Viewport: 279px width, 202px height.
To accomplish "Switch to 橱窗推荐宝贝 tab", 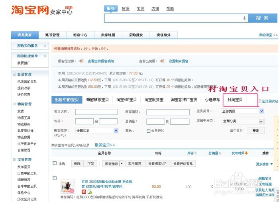I will click(97, 100).
